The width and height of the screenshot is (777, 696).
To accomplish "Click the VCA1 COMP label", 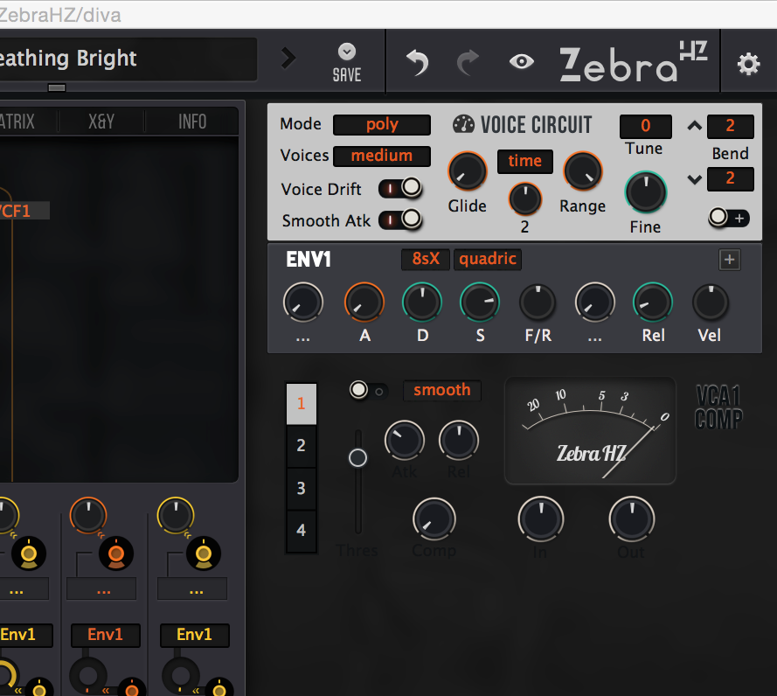I will tap(719, 407).
